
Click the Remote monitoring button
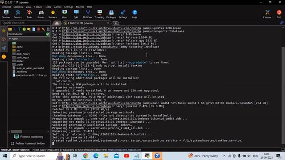pos(28,137)
